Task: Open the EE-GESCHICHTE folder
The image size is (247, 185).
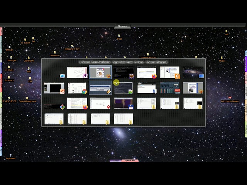Action: click(x=9, y=100)
